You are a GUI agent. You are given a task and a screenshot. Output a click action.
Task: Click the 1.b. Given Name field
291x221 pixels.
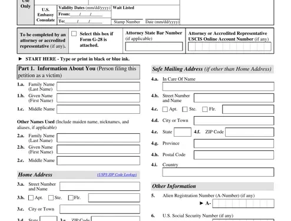[x=98, y=98]
